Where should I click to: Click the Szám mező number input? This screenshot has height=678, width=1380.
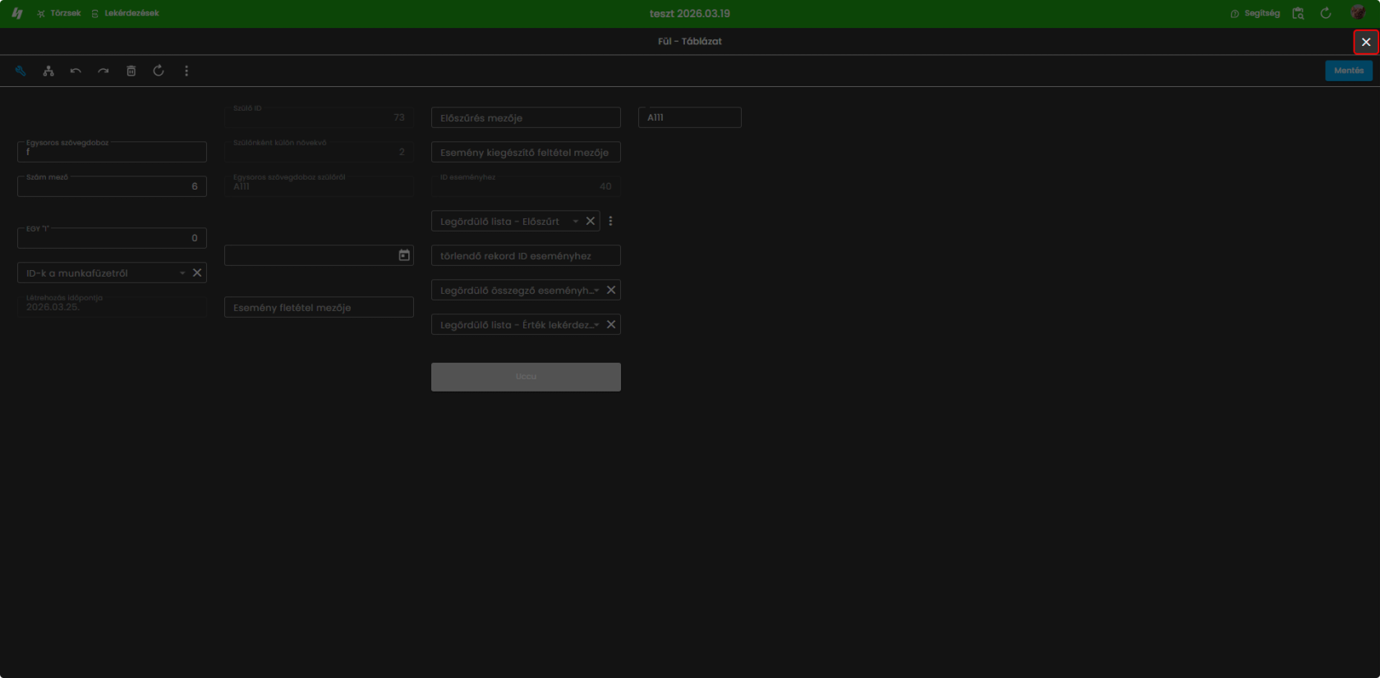point(112,186)
